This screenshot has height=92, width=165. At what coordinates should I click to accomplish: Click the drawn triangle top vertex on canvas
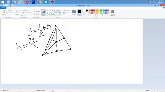tap(56, 26)
